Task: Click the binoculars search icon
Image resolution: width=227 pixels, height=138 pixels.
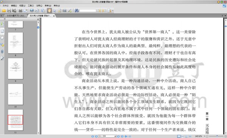Action: (x=76, y=11)
